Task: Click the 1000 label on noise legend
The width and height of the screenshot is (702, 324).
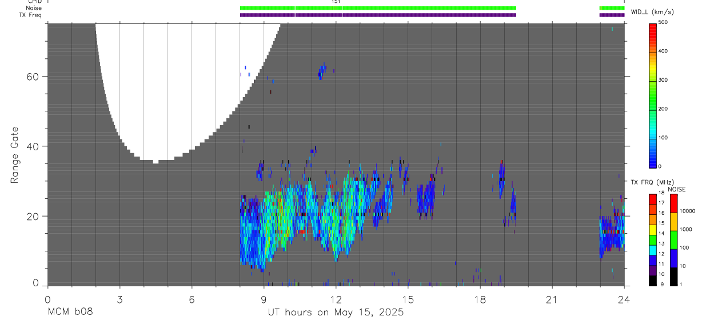Action: click(686, 229)
